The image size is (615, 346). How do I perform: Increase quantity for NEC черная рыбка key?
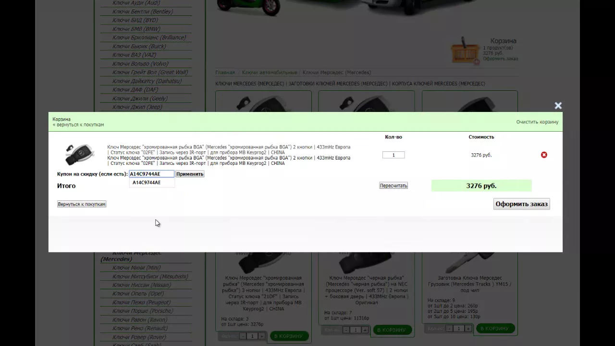point(365,330)
